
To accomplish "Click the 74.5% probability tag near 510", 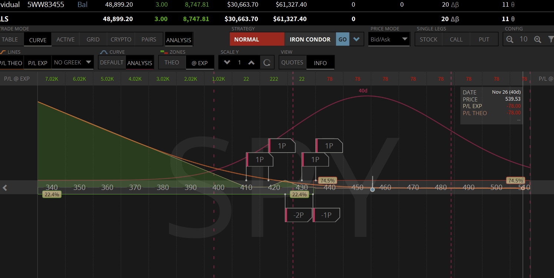I will [x=515, y=181].
